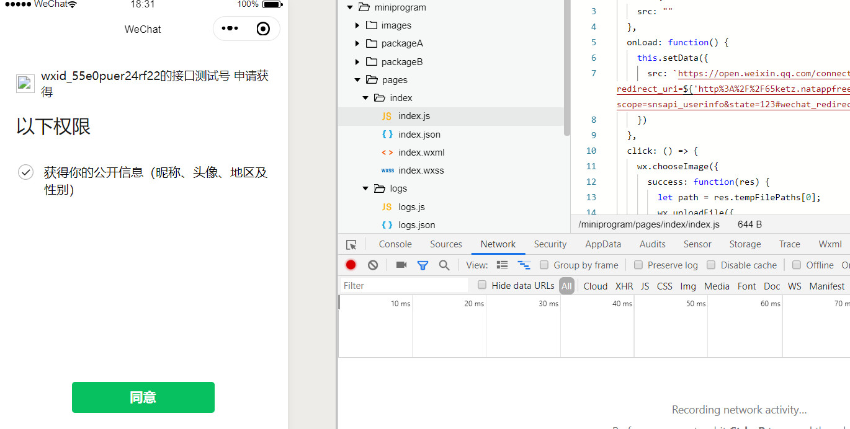Collapse the logs folder arrow

[x=365, y=188]
